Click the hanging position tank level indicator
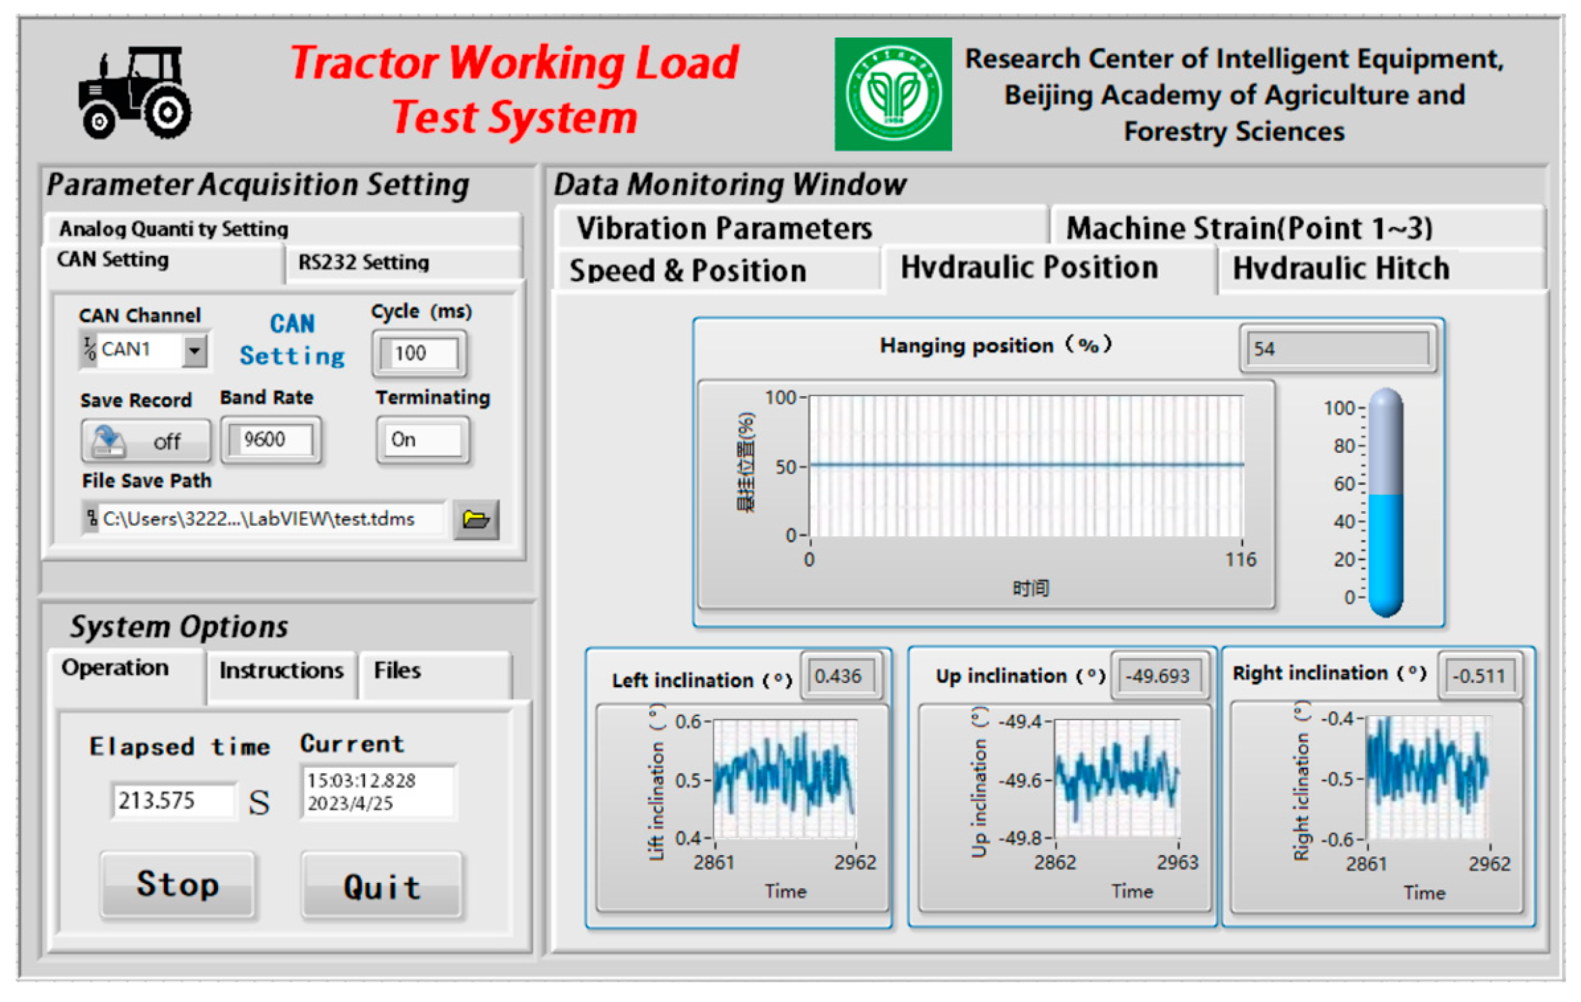This screenshot has height=1002, width=1581. [x=1385, y=503]
